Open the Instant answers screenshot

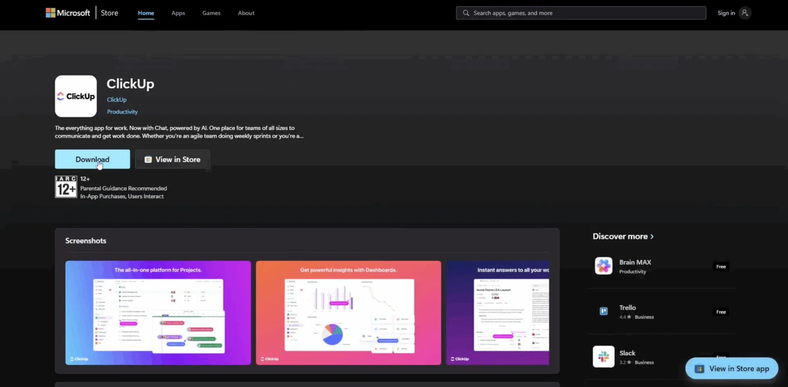(497, 313)
